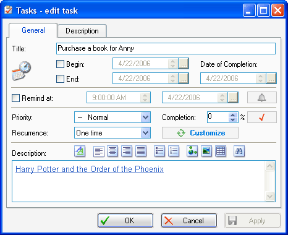Mark task complete with red checkmark button

pos(262,117)
